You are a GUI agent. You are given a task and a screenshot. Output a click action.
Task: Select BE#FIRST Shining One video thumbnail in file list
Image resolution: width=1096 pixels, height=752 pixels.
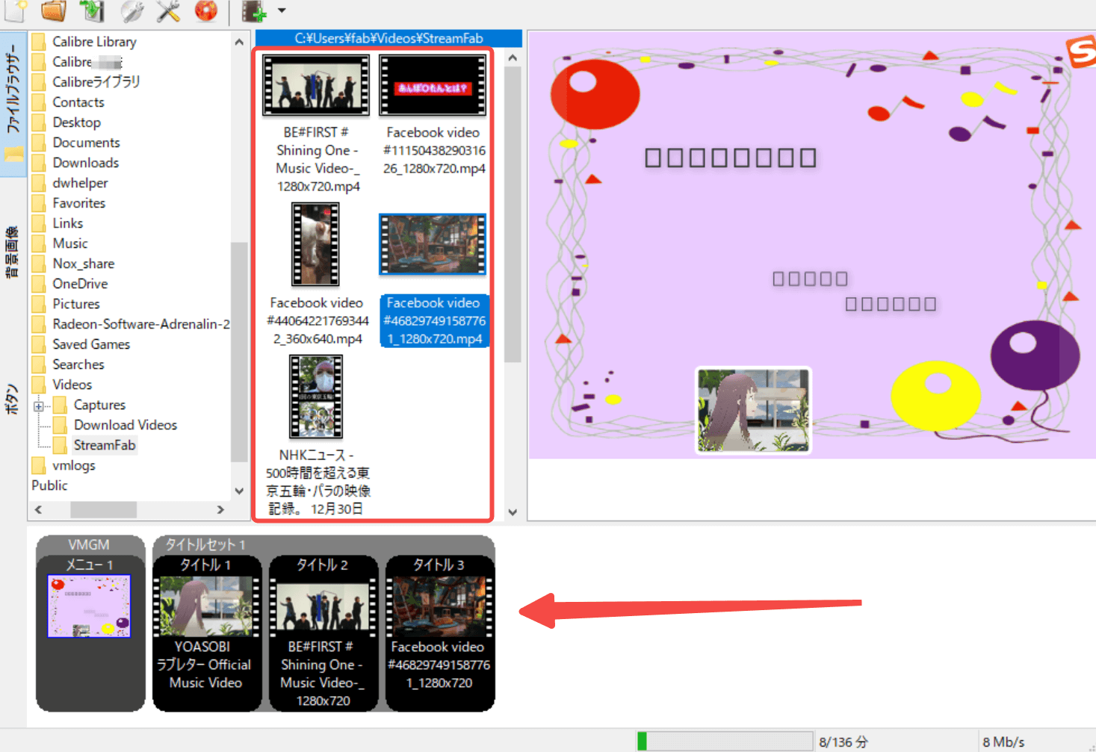[316, 85]
